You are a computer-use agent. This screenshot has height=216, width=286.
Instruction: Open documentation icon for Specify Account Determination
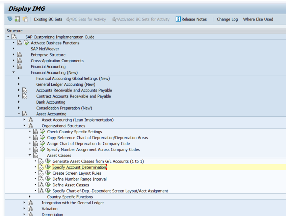point(41,167)
